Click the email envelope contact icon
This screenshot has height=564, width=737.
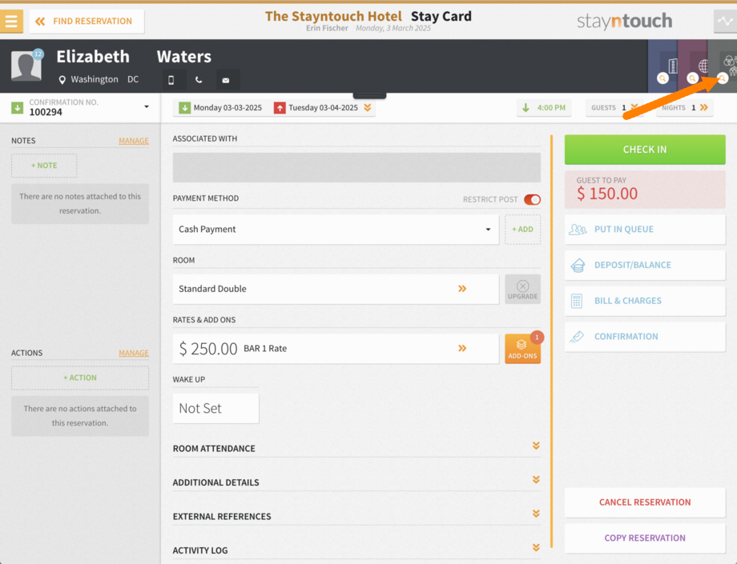(x=226, y=80)
